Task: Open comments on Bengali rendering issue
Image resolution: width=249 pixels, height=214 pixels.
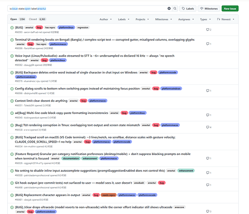Action: point(209,44)
